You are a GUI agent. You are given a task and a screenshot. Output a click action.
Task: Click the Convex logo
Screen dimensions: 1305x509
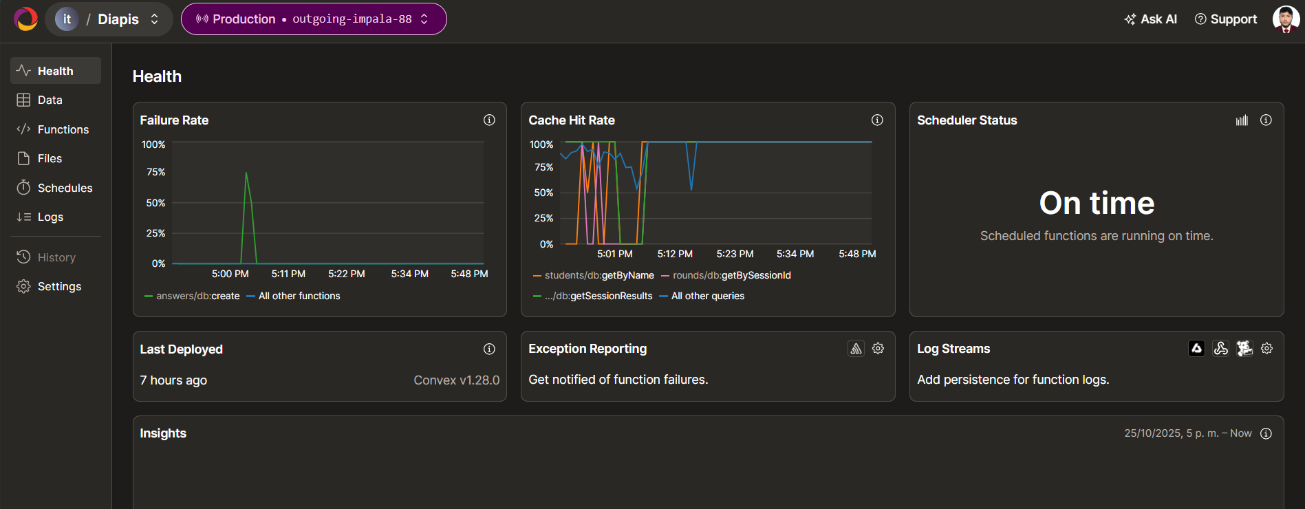click(x=26, y=19)
